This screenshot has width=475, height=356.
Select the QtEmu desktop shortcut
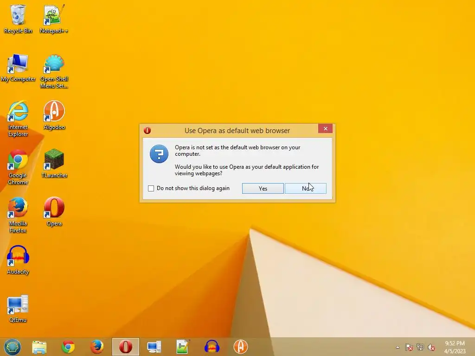pyautogui.click(x=18, y=308)
